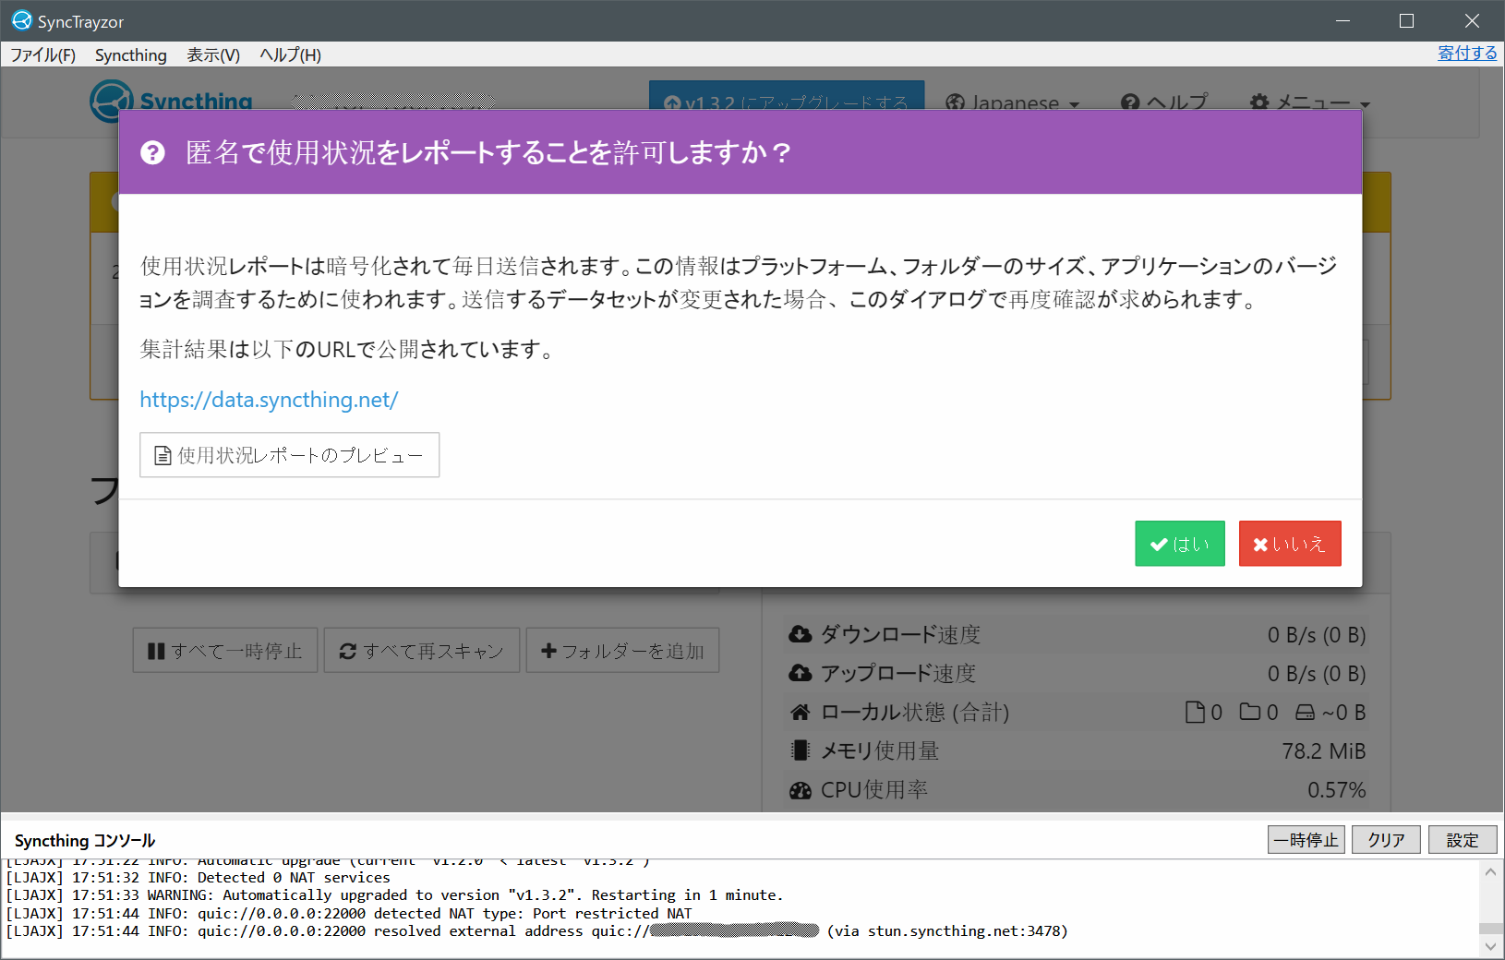Click the Syncthing logo in the header

pyautogui.click(x=113, y=102)
